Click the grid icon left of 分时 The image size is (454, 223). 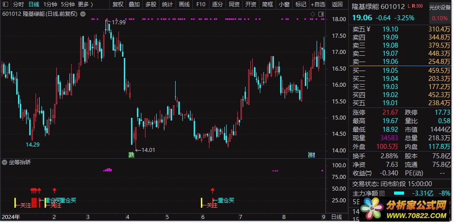[5, 4]
